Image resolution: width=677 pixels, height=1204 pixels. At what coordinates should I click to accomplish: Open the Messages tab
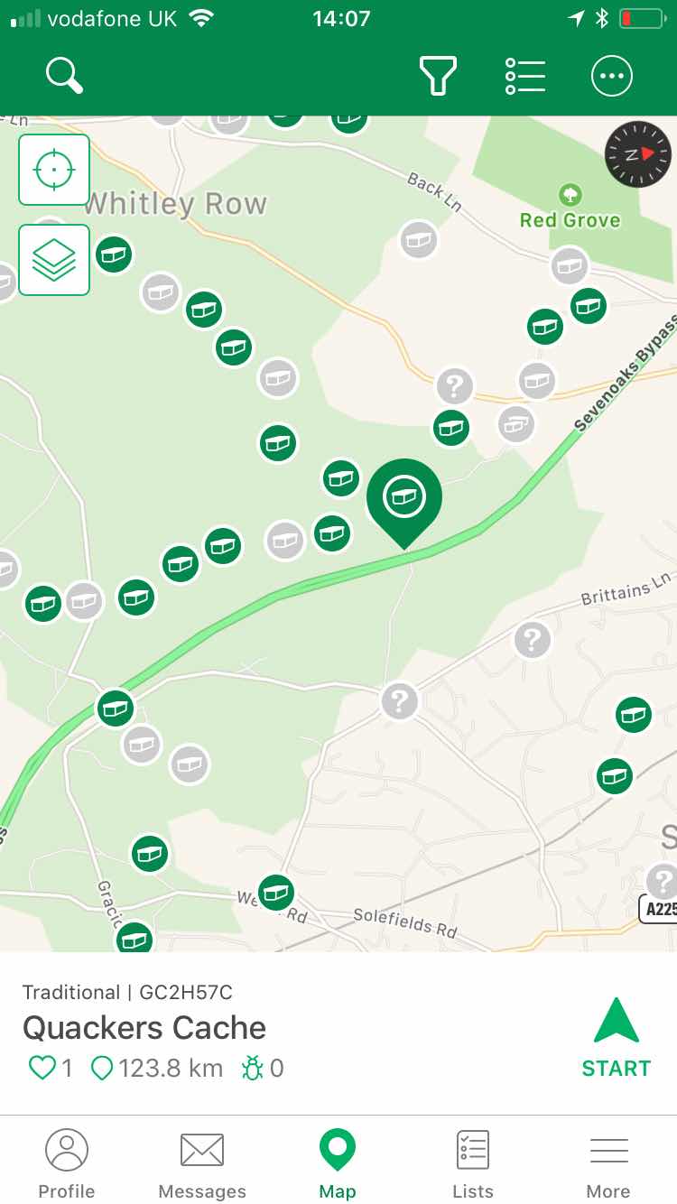(202, 1164)
